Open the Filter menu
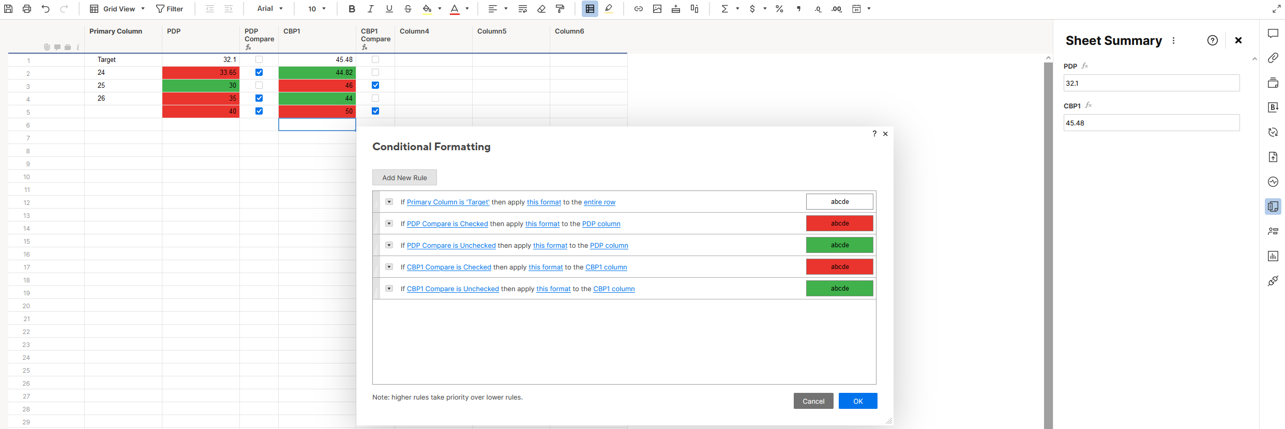1285x429 pixels. [170, 9]
